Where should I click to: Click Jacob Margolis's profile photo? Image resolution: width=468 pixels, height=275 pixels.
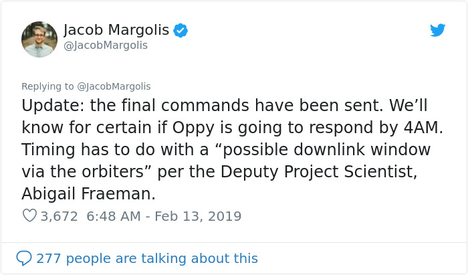click(x=39, y=39)
